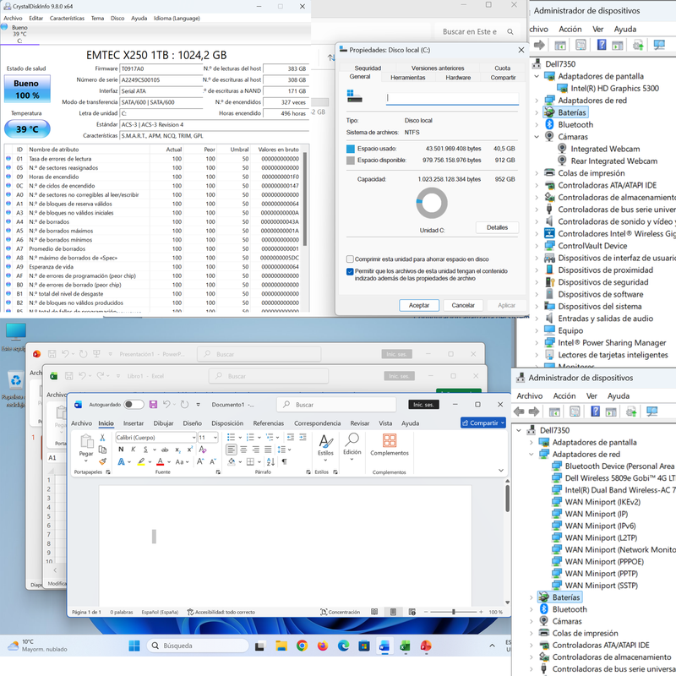Screen dimensions: 676x676
Task: Show paragraph marks (¶) in Word
Action: [x=284, y=461]
